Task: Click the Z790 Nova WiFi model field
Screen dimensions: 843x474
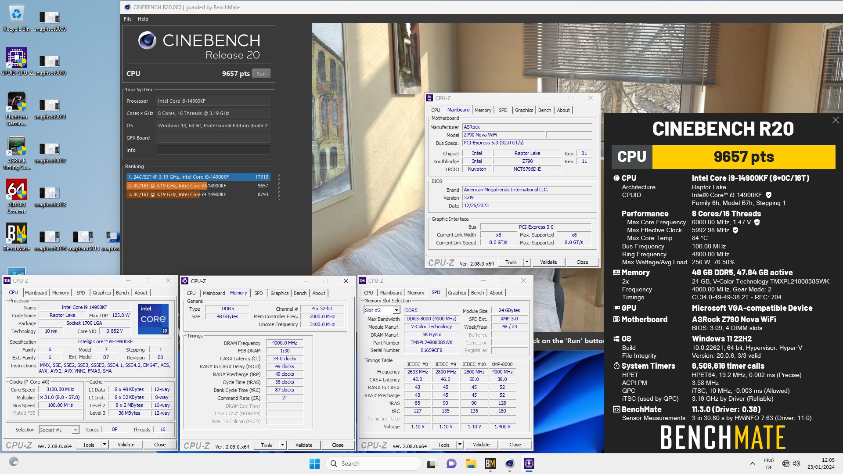Action: (x=503, y=135)
